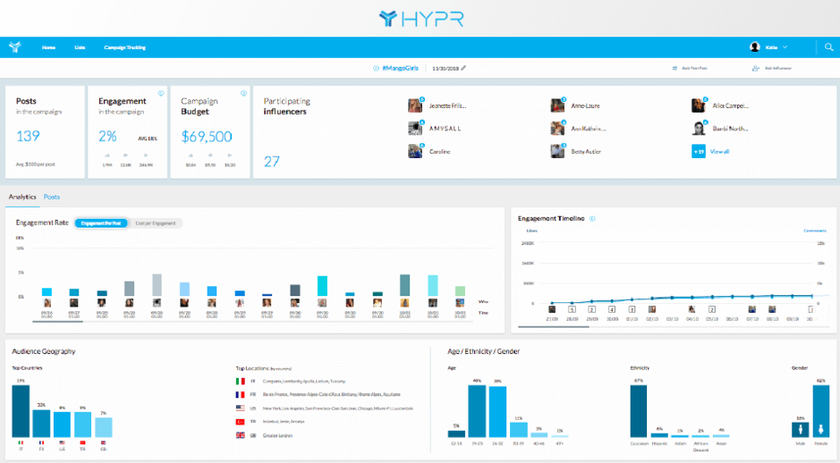Open AMYSALL influencer name
840x463 pixels.
pos(445,129)
